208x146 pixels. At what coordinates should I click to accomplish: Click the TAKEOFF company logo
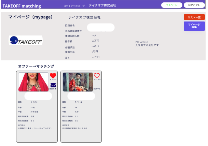click(x=26, y=40)
